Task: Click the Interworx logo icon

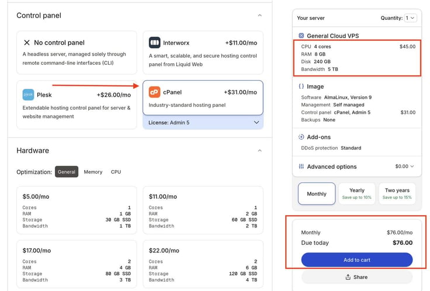Action: [x=154, y=43]
